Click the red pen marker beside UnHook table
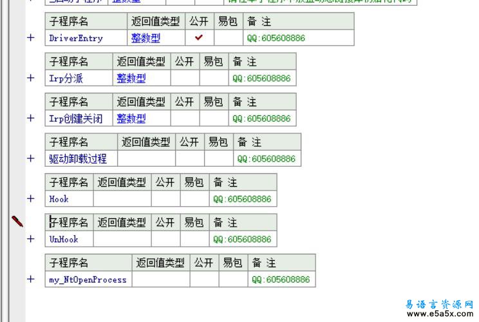Image resolution: width=479 pixels, height=322 pixels. point(17,222)
